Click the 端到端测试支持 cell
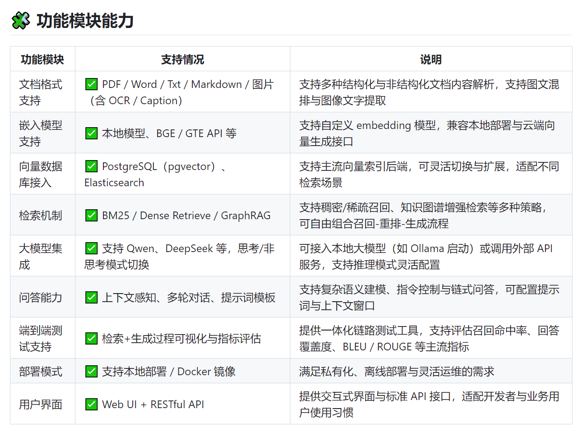Screen dimensions: 577x432 click(x=42, y=338)
